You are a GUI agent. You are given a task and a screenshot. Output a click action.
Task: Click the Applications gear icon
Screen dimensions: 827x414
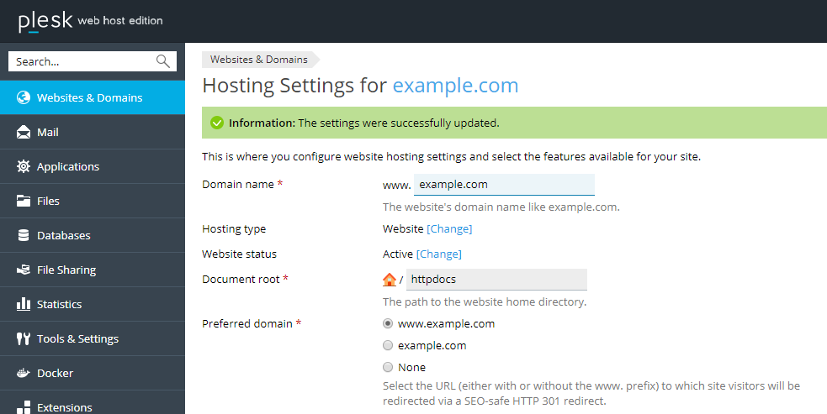click(x=24, y=166)
